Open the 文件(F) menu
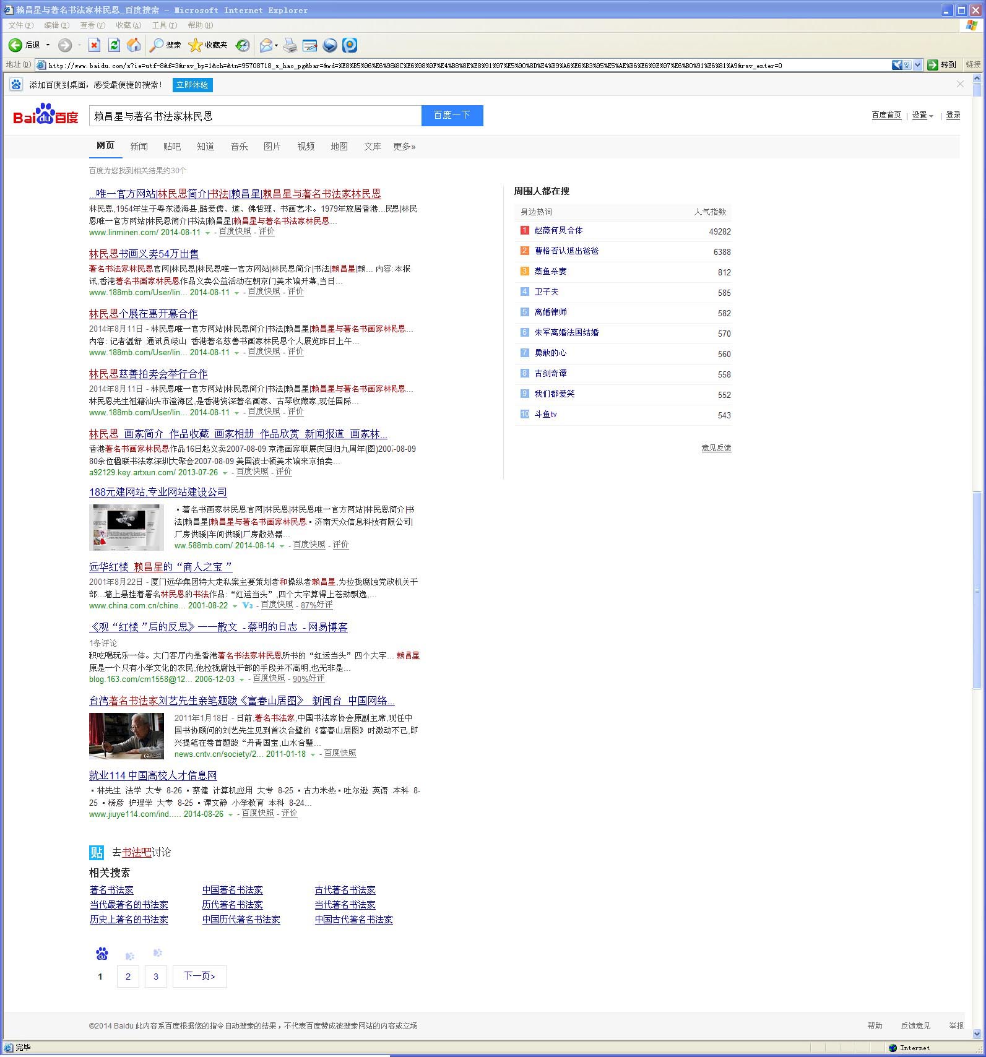Screen dimensions: 986x1057 (x=21, y=25)
